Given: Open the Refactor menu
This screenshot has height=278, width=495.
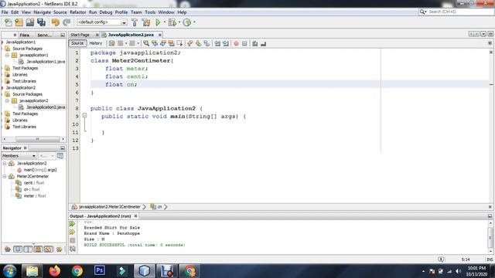Looking at the screenshot, I should coord(77,12).
